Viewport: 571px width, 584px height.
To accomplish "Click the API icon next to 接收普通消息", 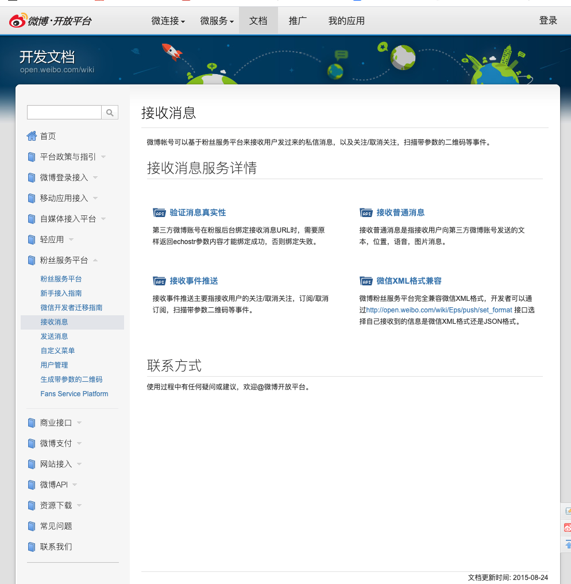I will 366,212.
